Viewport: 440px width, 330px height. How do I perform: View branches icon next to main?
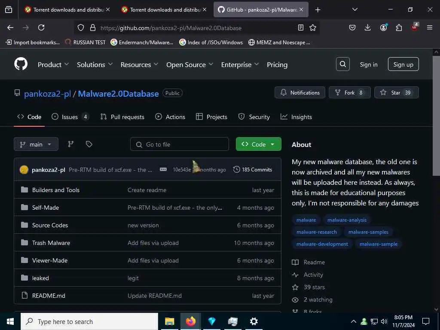coord(71,144)
